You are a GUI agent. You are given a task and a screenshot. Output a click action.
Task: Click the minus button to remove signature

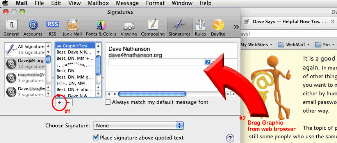click(68, 103)
